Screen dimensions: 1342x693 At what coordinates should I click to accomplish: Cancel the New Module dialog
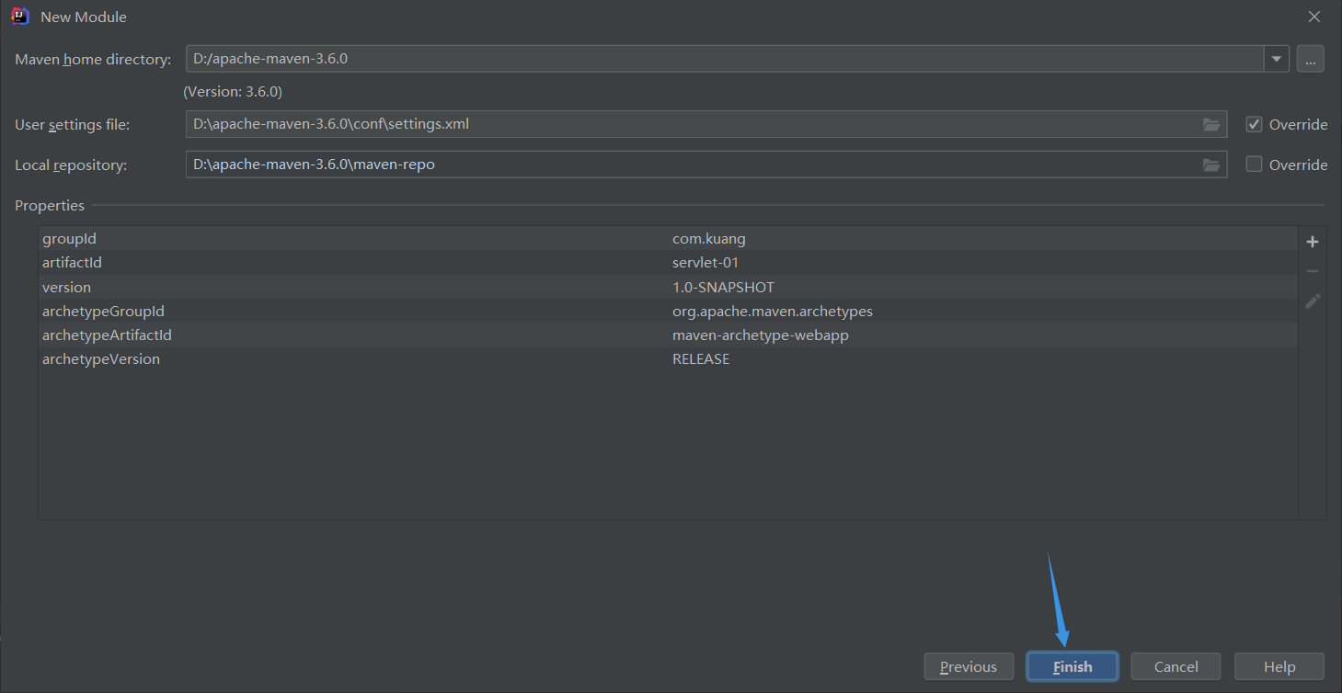[1176, 666]
